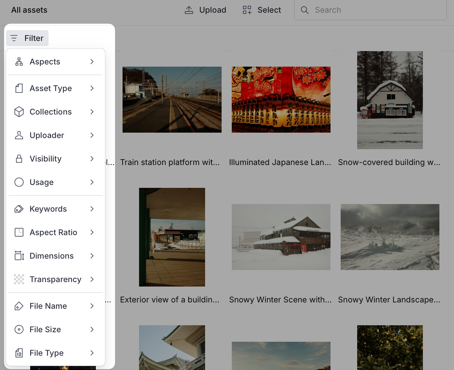Click the 'Exterior view of a buildin...' caption
The height and width of the screenshot is (370, 454).
coord(170,300)
